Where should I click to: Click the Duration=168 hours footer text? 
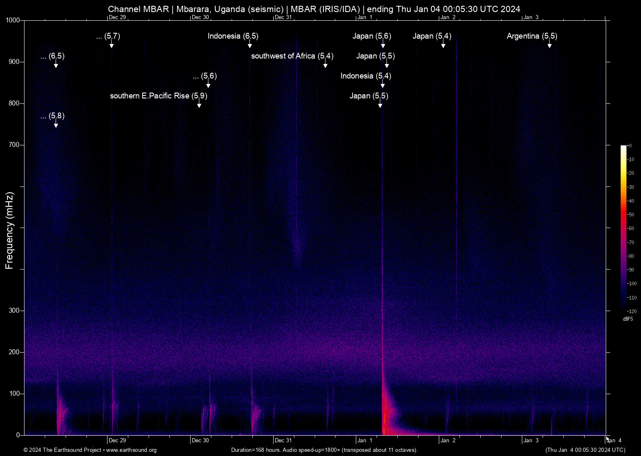click(x=324, y=450)
